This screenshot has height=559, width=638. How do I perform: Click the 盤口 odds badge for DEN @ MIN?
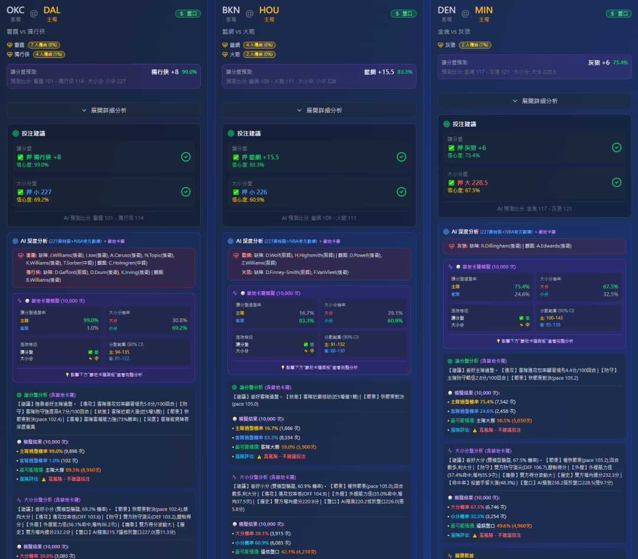point(619,14)
